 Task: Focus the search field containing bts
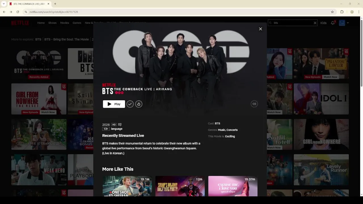292,23
